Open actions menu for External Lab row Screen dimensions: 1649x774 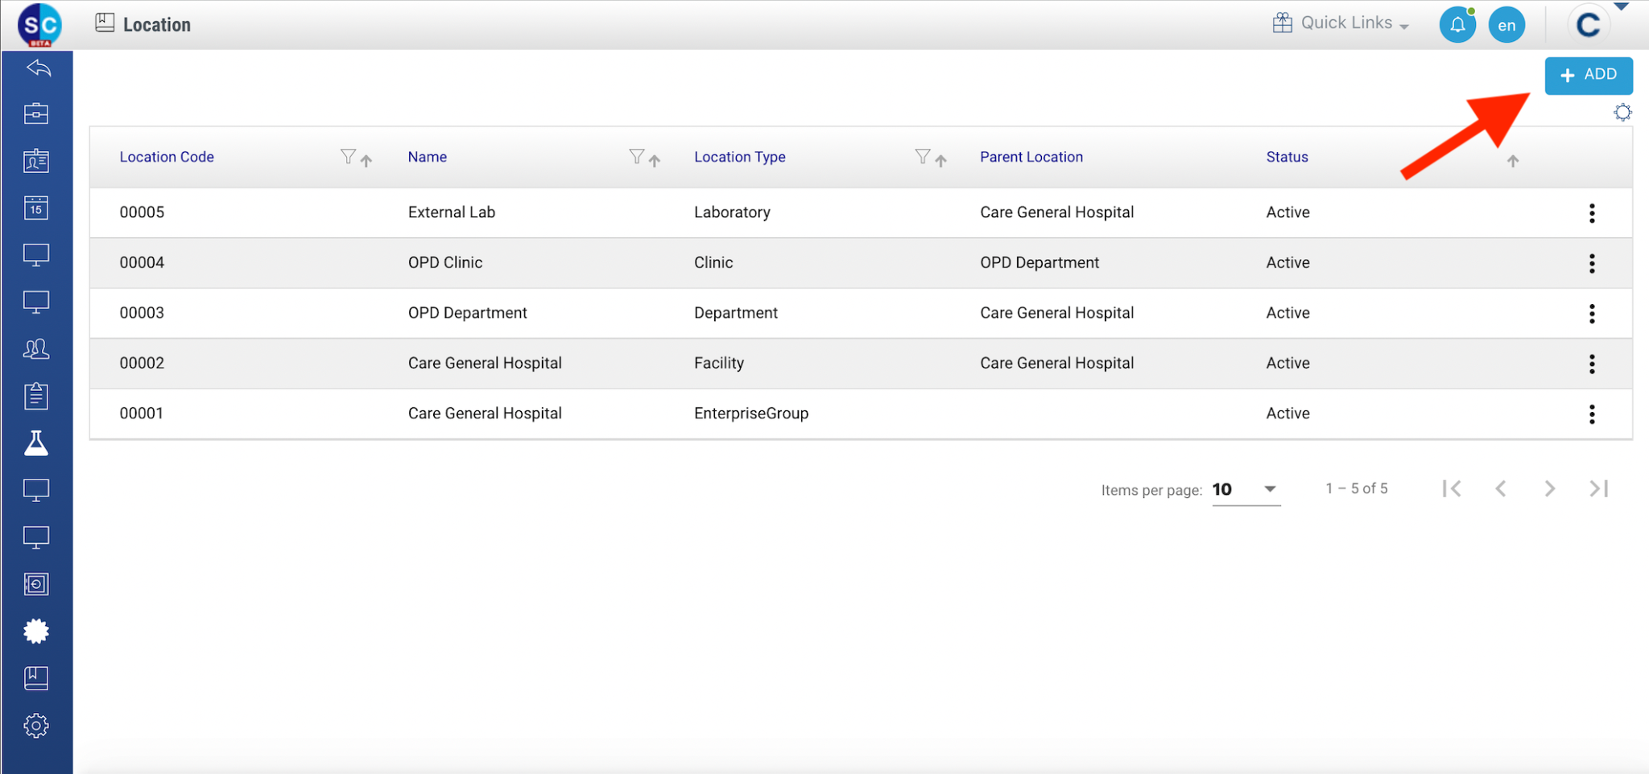(x=1592, y=213)
